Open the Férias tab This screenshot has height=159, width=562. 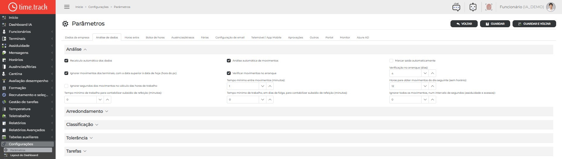click(x=205, y=37)
